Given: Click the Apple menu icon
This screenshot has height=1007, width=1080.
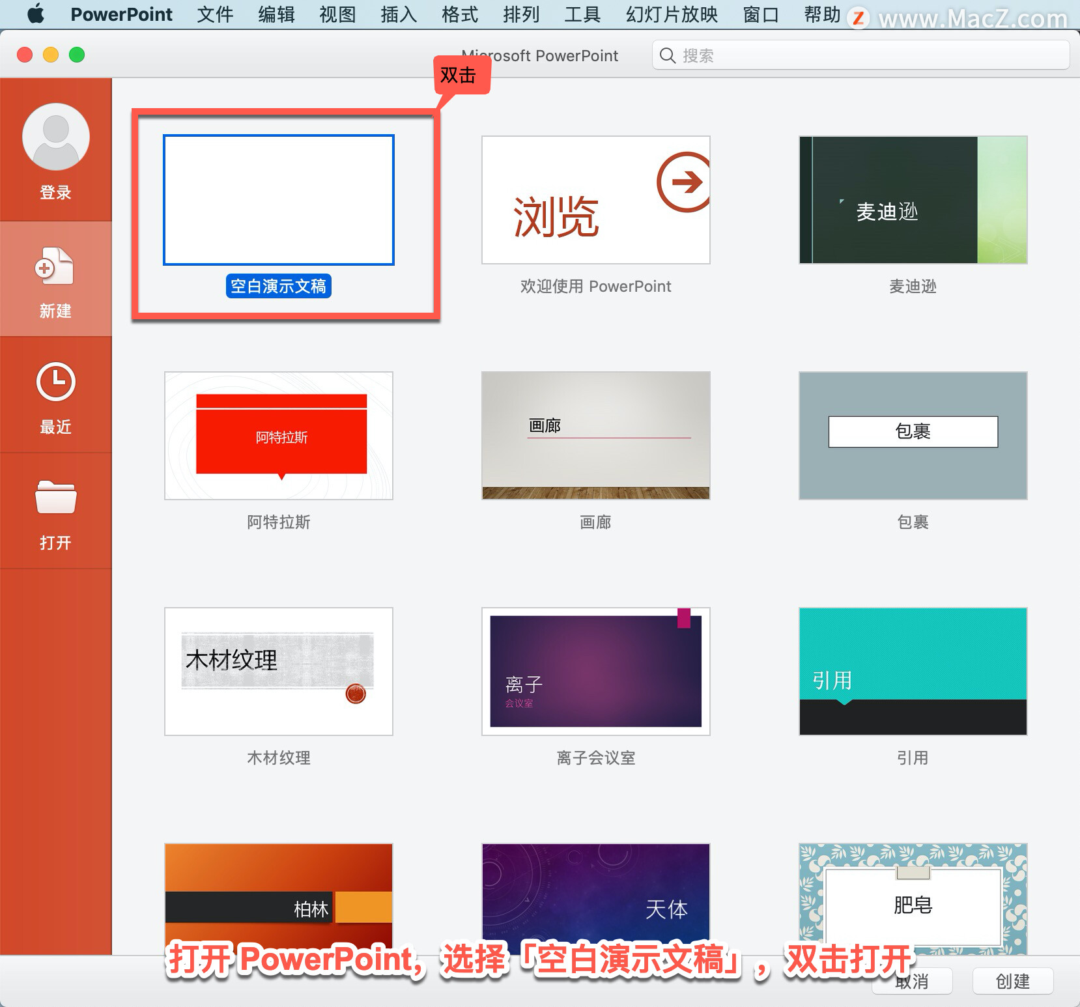Looking at the screenshot, I should click(36, 14).
